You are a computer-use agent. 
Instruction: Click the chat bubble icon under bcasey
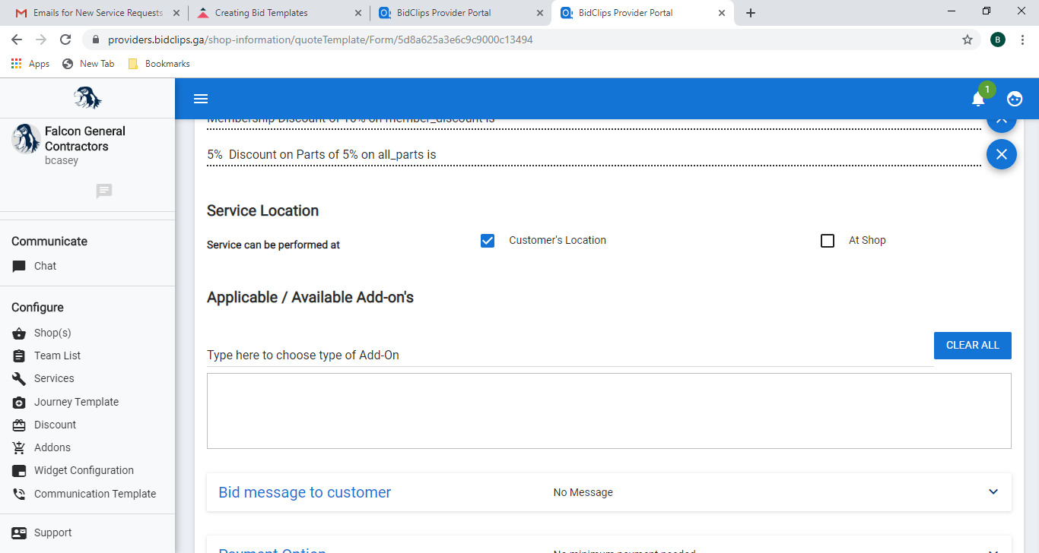pos(104,191)
